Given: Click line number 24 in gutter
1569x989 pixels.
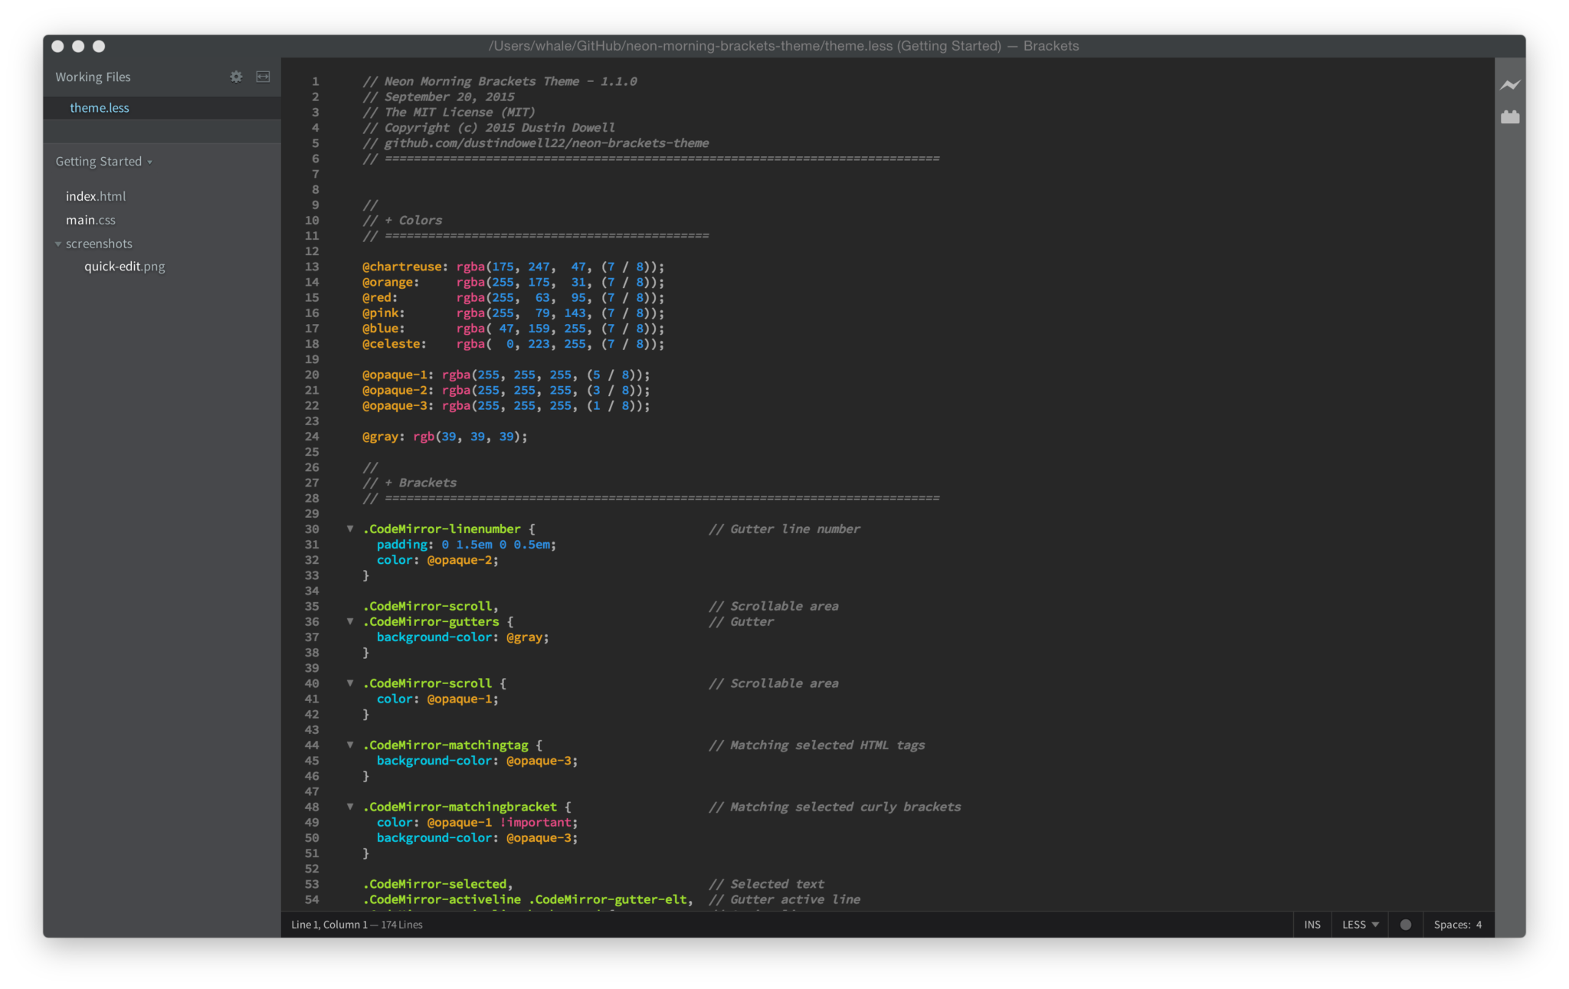Looking at the screenshot, I should [x=312, y=437].
